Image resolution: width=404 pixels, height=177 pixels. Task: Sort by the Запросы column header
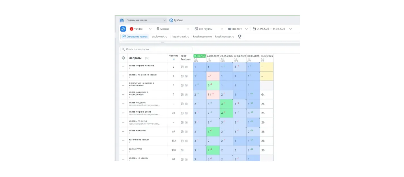point(135,58)
